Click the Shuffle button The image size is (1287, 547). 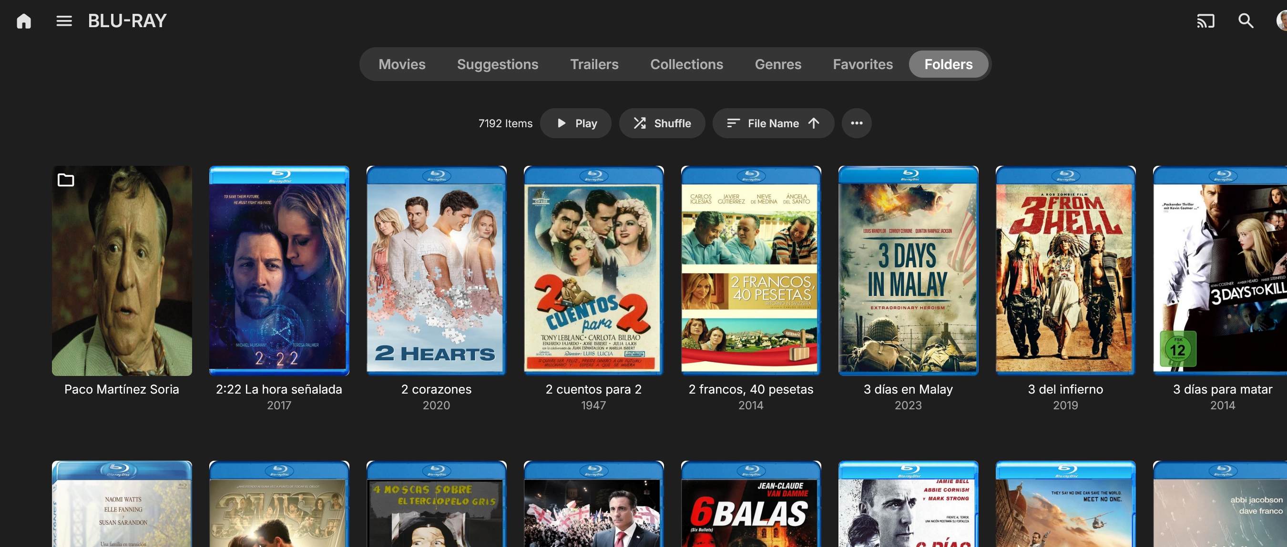pos(662,123)
